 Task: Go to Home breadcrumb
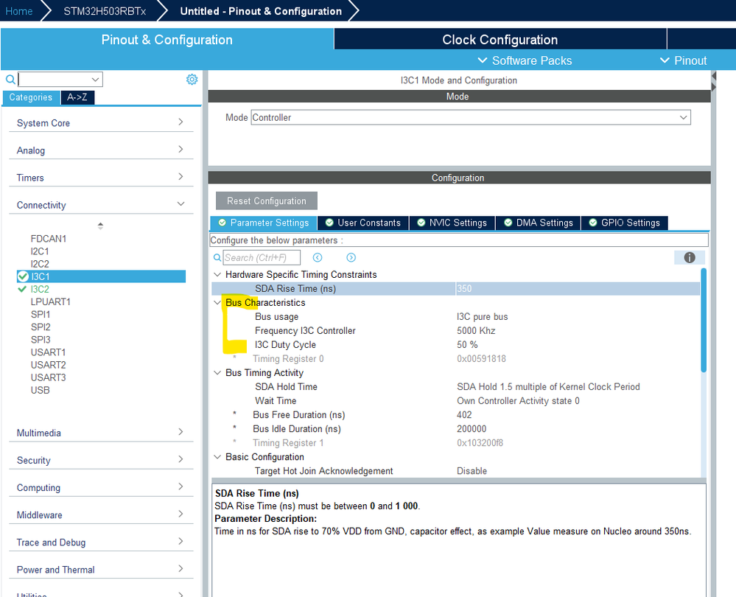(18, 11)
